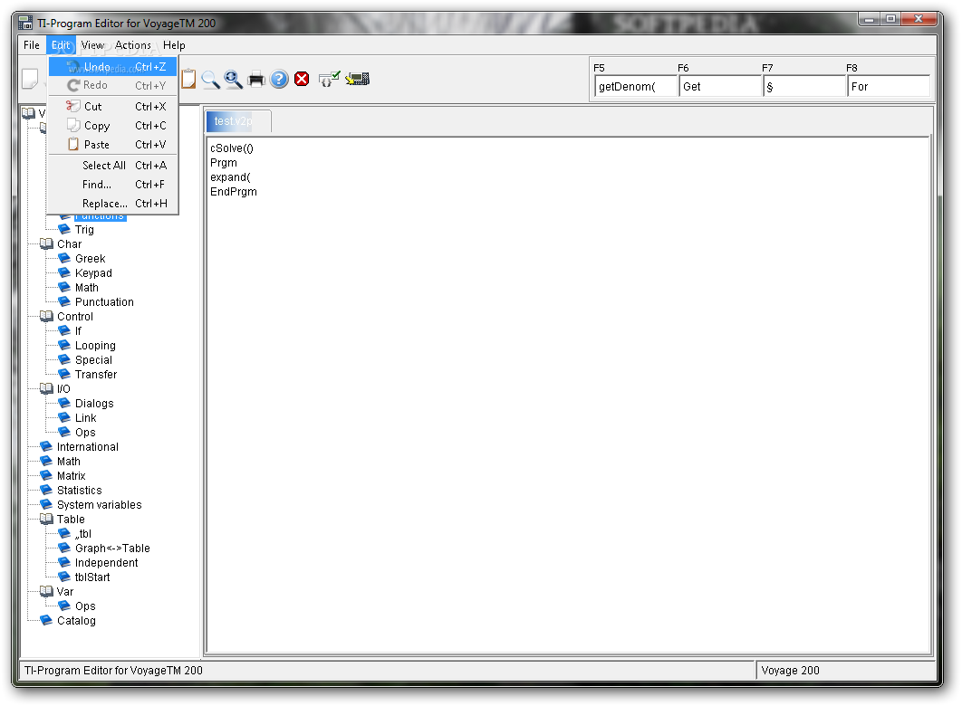Image resolution: width=962 pixels, height=706 pixels.
Task: Select Ops under Var
Action: [x=85, y=606]
